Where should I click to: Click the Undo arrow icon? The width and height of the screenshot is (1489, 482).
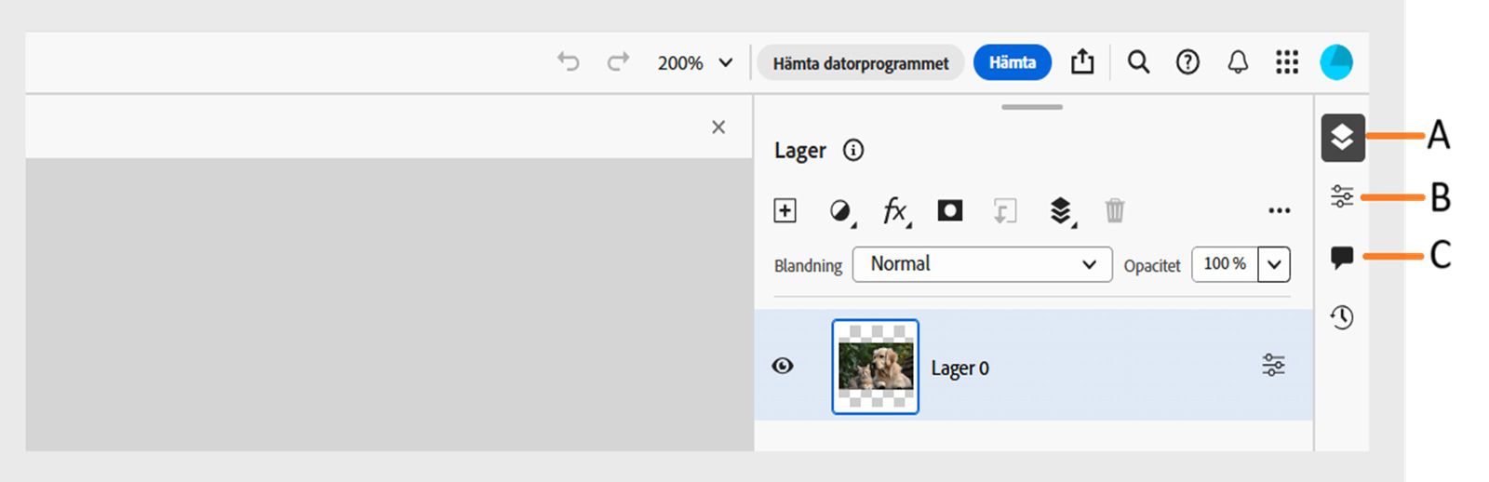[569, 61]
